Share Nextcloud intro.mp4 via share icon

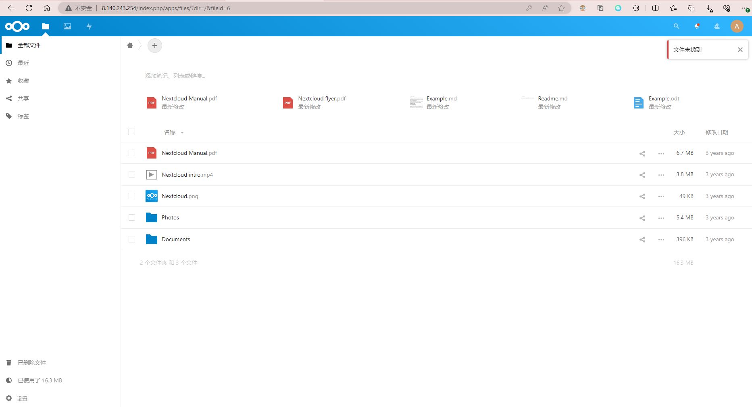click(x=642, y=175)
